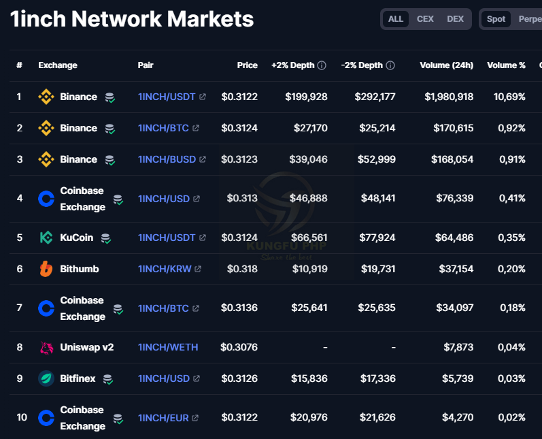Screen dimensions: 542x439
Task: Click the 1inch Network Markets heading
Action: [x=132, y=19]
